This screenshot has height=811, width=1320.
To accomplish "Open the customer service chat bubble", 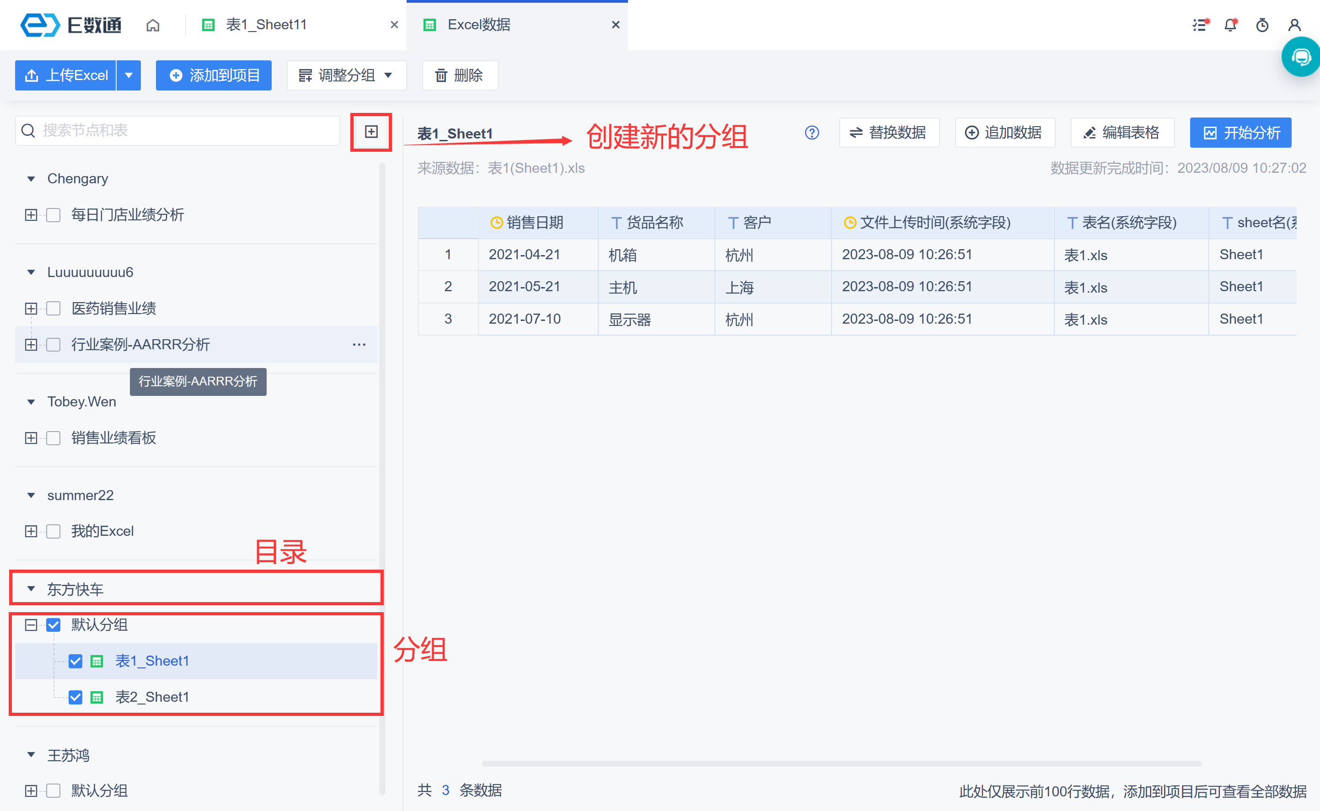I will point(1301,57).
